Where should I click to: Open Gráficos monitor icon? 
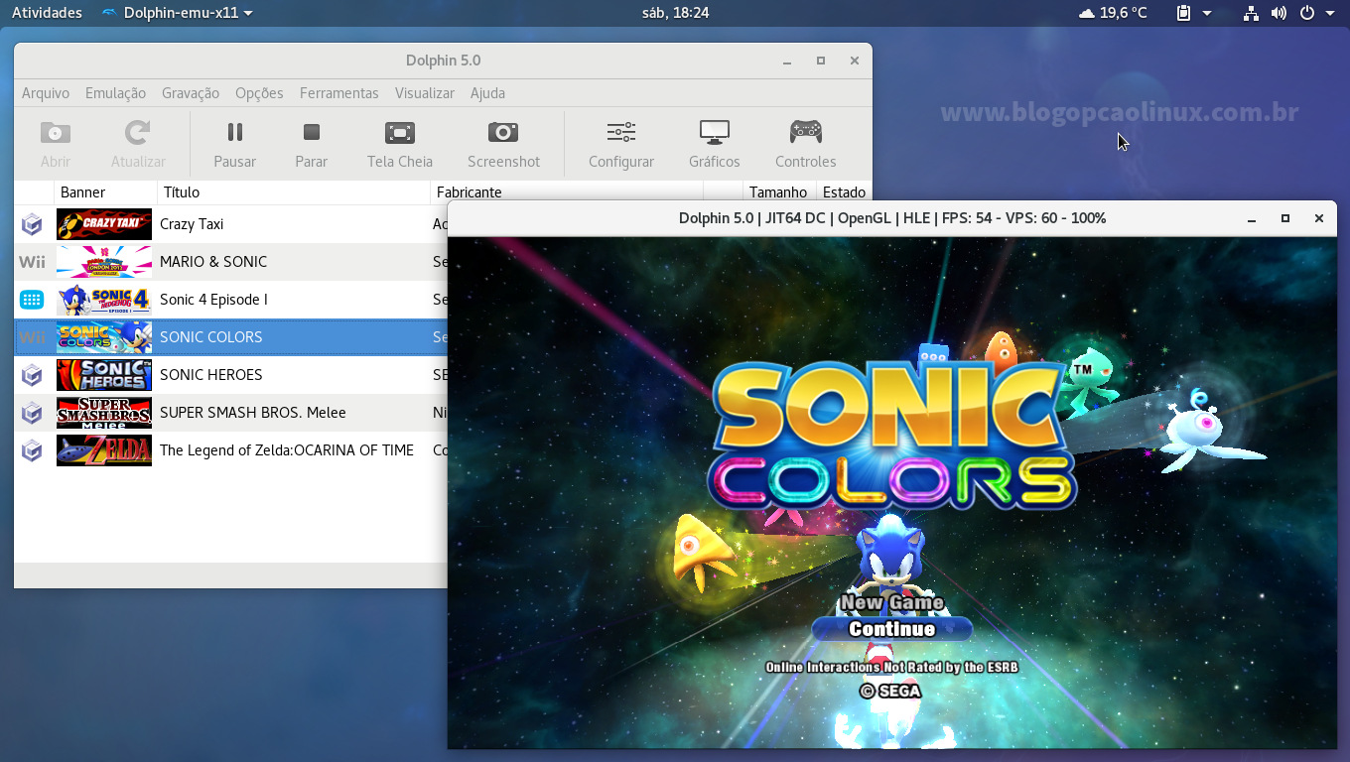pos(715,132)
